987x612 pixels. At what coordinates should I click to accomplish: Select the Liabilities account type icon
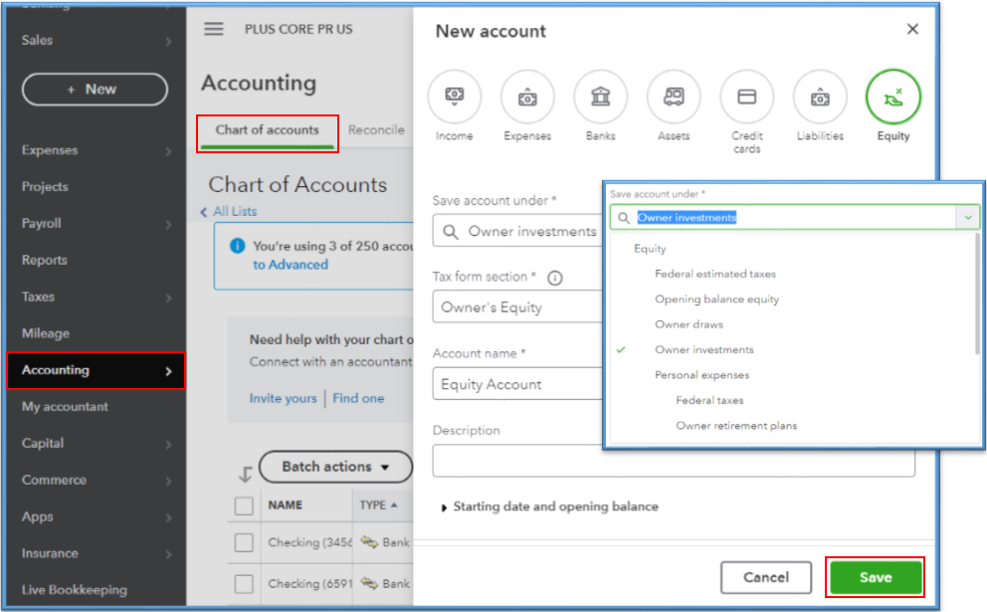point(820,97)
